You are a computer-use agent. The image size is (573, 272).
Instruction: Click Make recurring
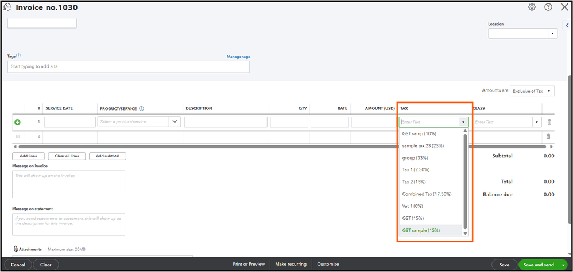coord(291,264)
